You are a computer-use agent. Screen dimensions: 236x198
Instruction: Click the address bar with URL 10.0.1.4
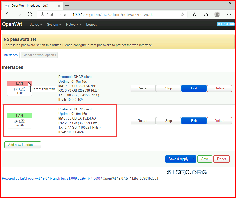pos(113,15)
